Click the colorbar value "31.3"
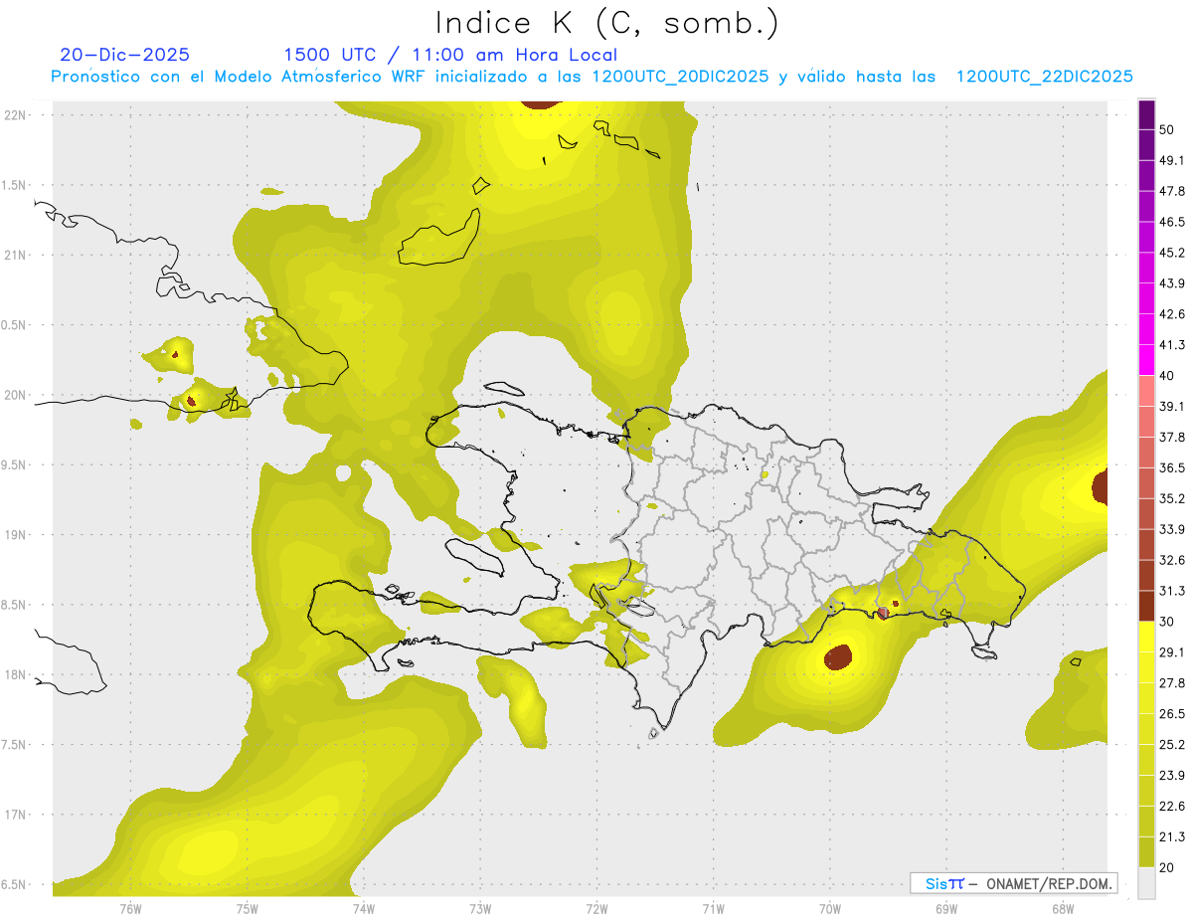1193x922 pixels. [x=1172, y=591]
